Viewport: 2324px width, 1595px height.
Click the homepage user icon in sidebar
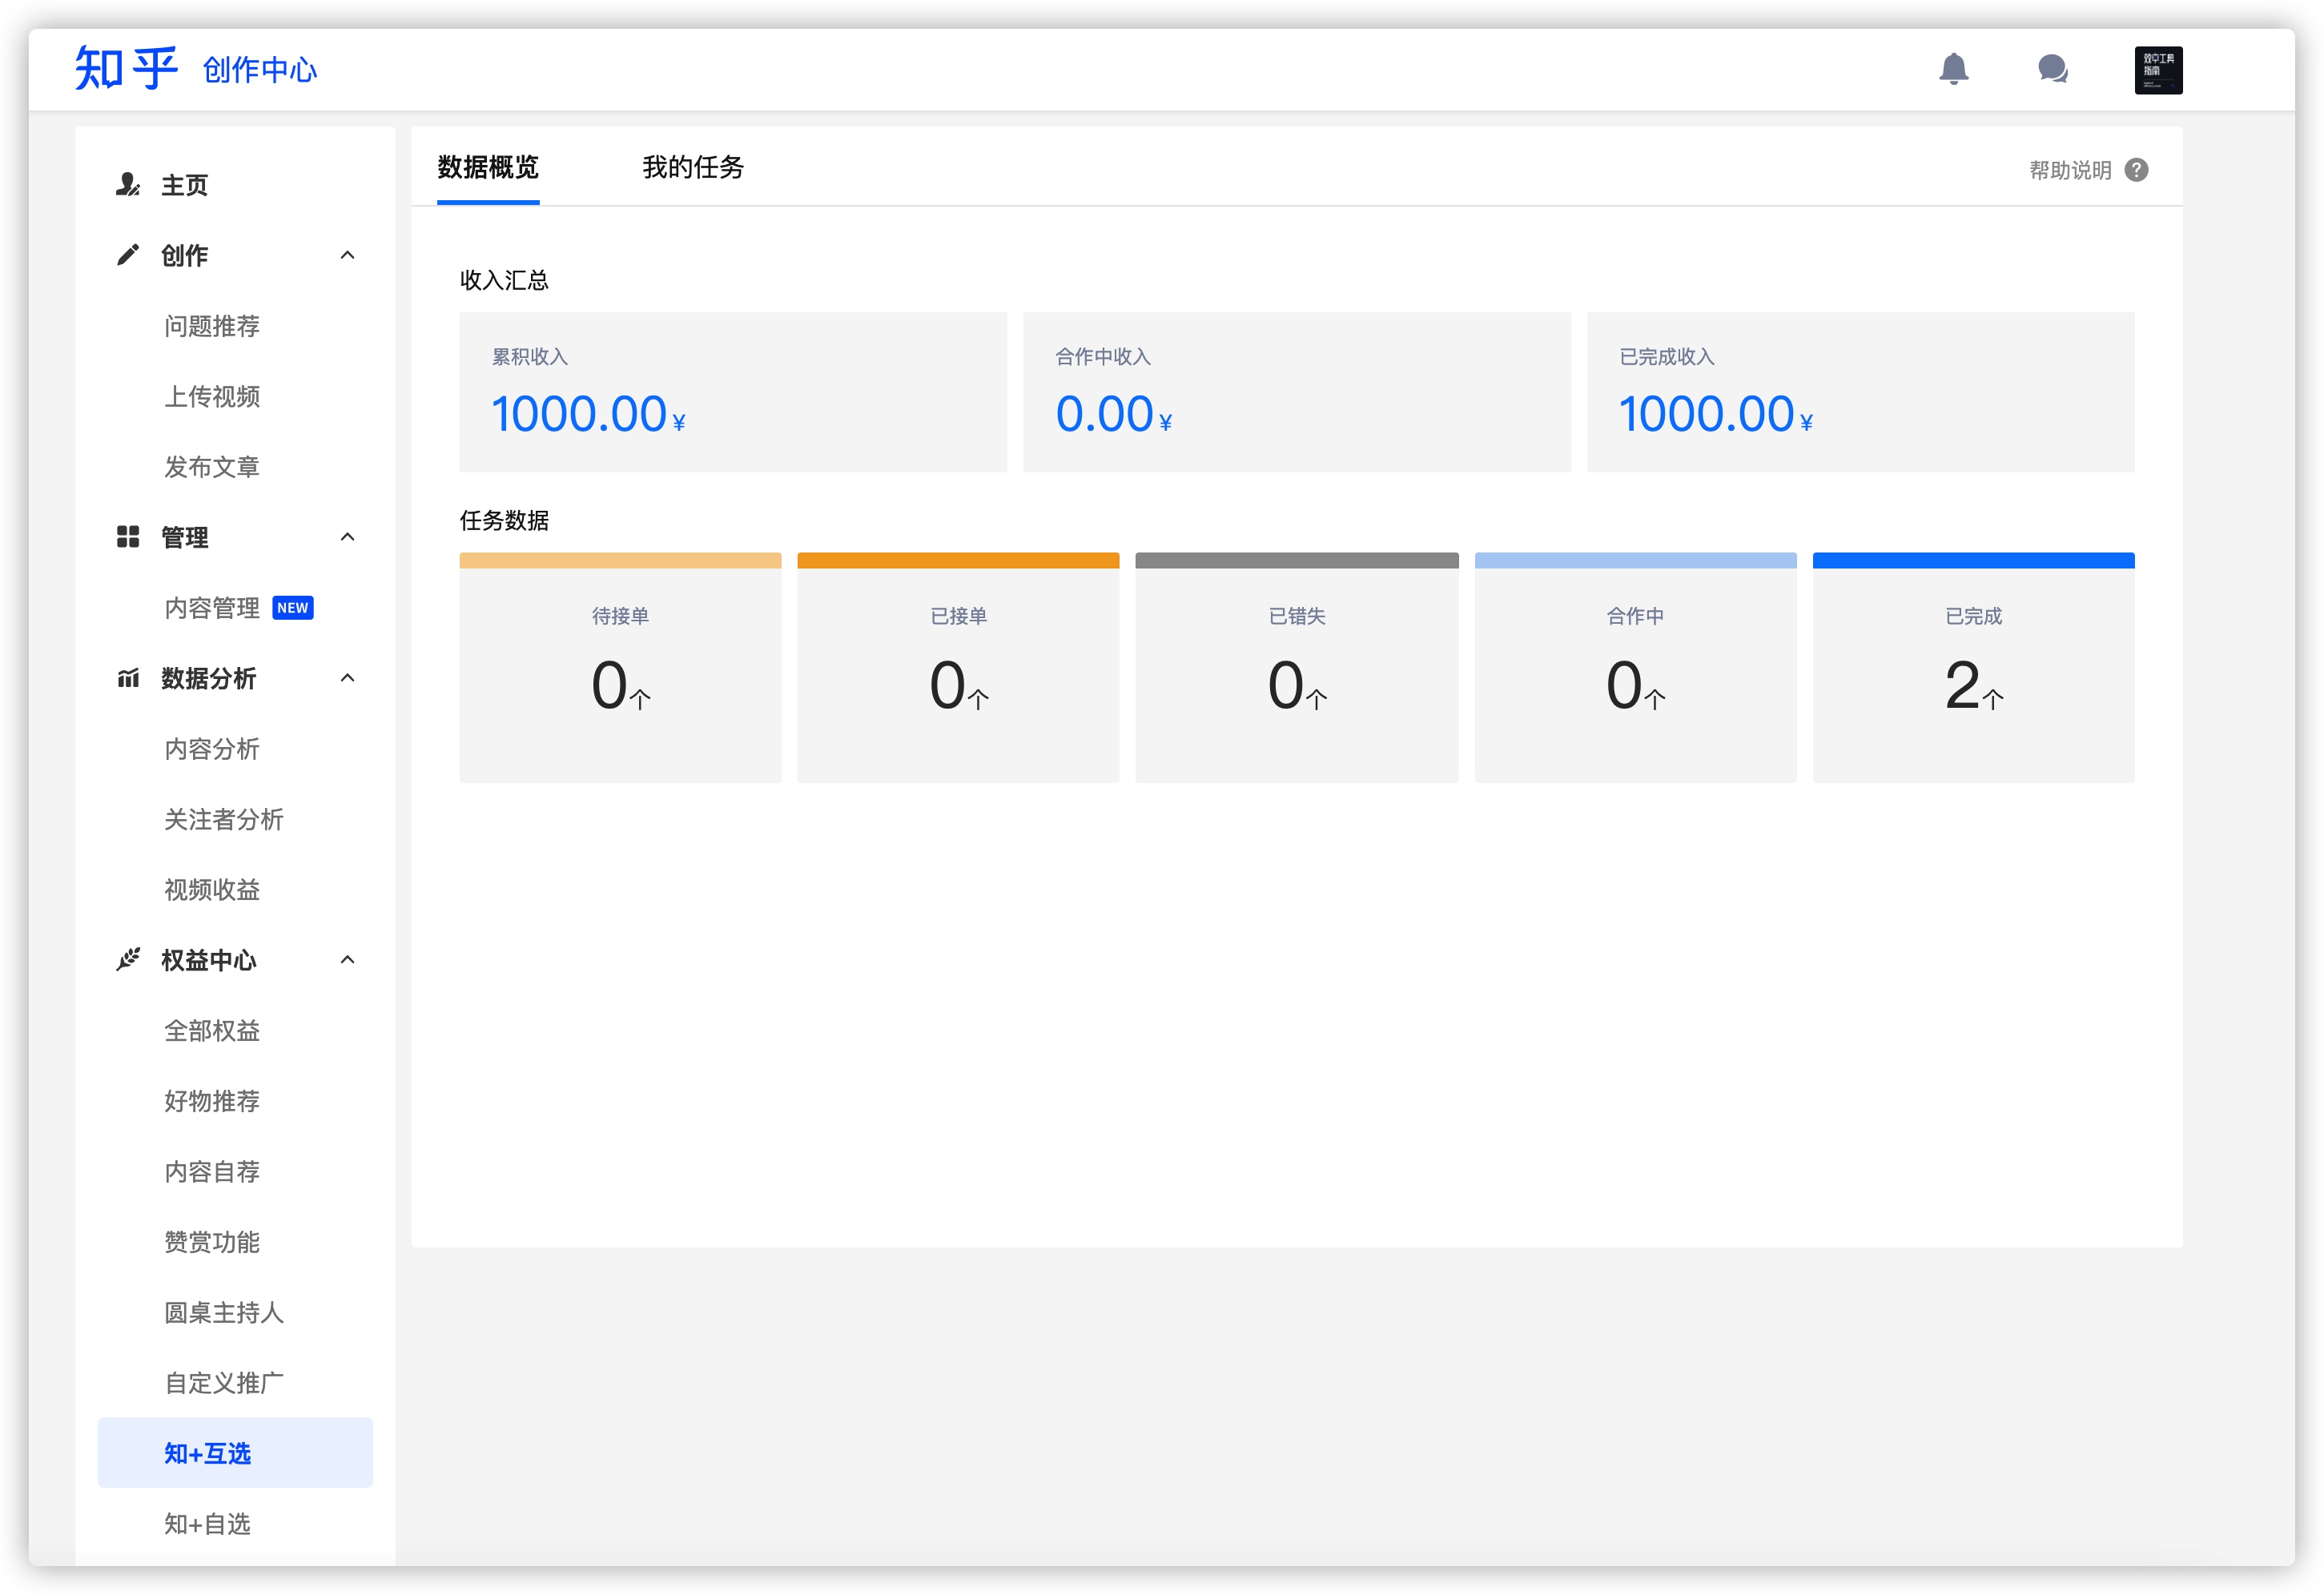(x=127, y=184)
